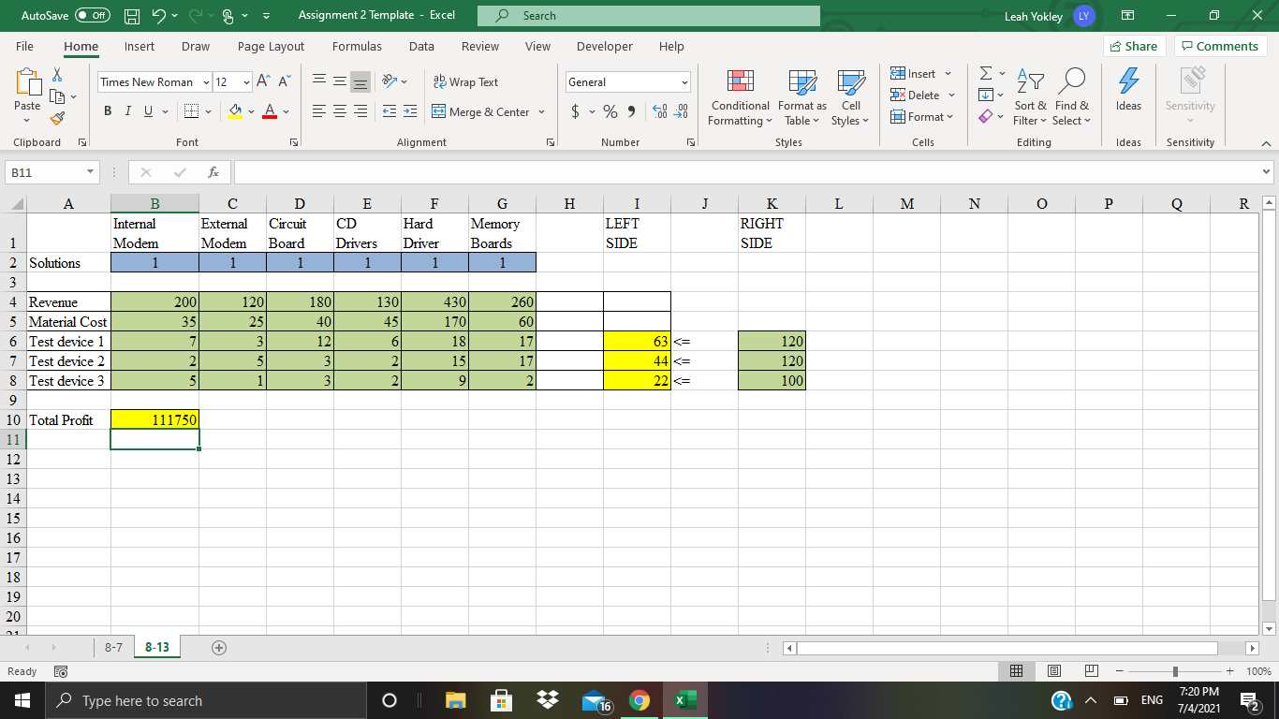Open Cell Styles gallery
The width and height of the screenshot is (1279, 719).
pos(850,98)
